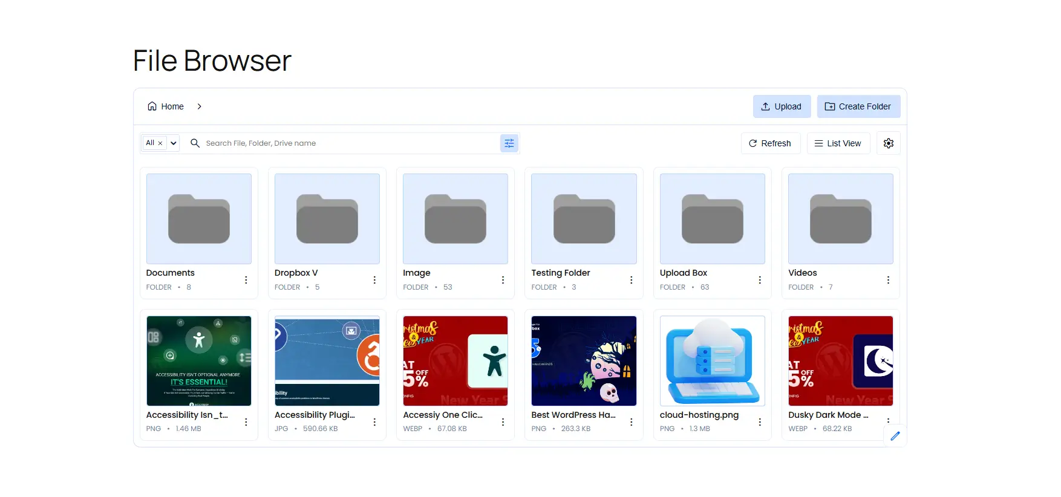Switch to List View
Image resolution: width=1061 pixels, height=497 pixels.
point(838,143)
